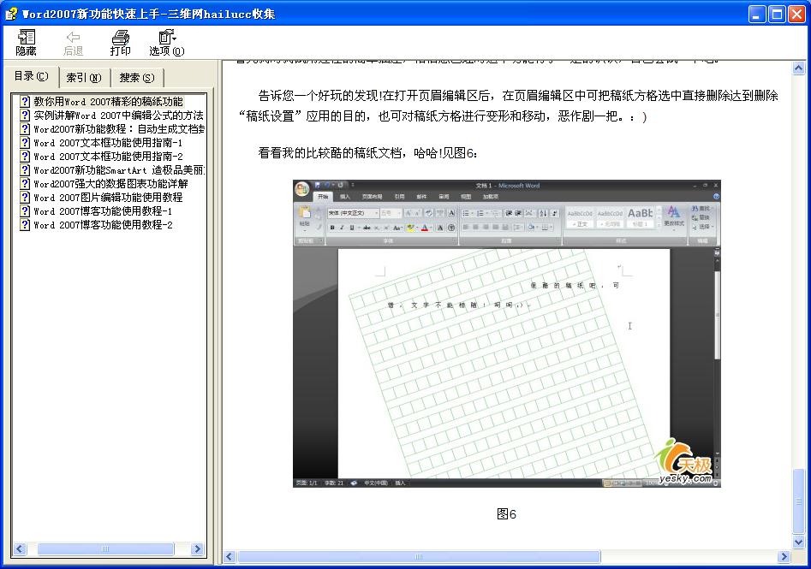The image size is (811, 569).
Task: Click the contents pane horizontal scrollbar thumb
Action: 105,548
